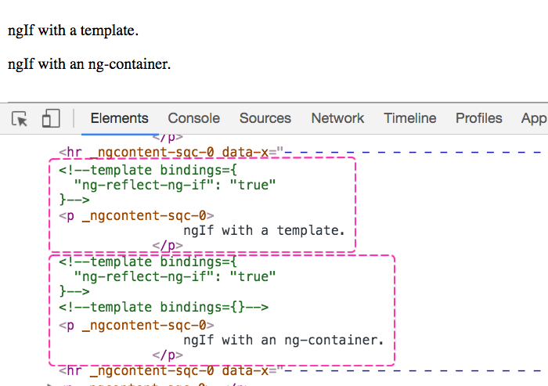Switch to the Elements tab
548x386 pixels.
click(119, 118)
